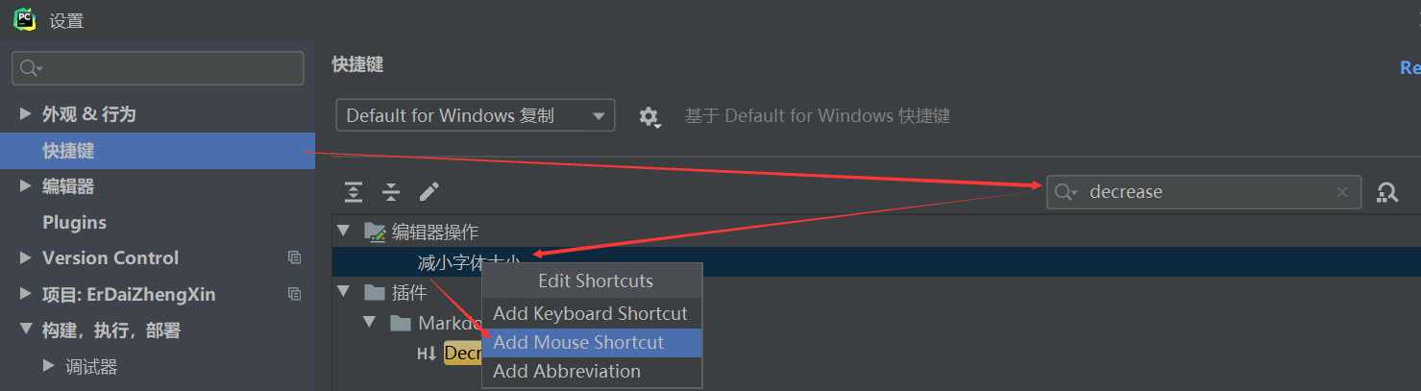
Task: Clear the 'decrease' search with the X icon
Action: [1342, 192]
